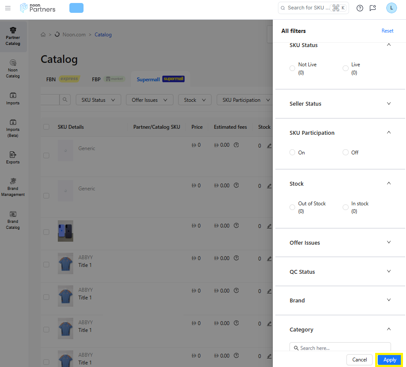This screenshot has height=367, width=406.
Task: Edit stock pencil icon in first Generic row
Action: click(269, 145)
